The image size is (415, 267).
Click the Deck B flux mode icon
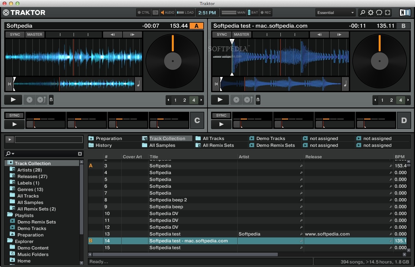coord(258,100)
